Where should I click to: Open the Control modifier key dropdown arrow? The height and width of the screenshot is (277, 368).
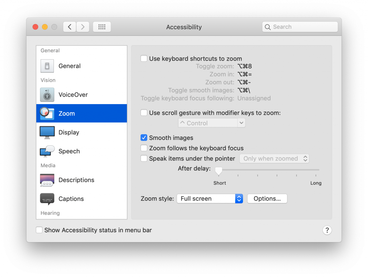(241, 123)
